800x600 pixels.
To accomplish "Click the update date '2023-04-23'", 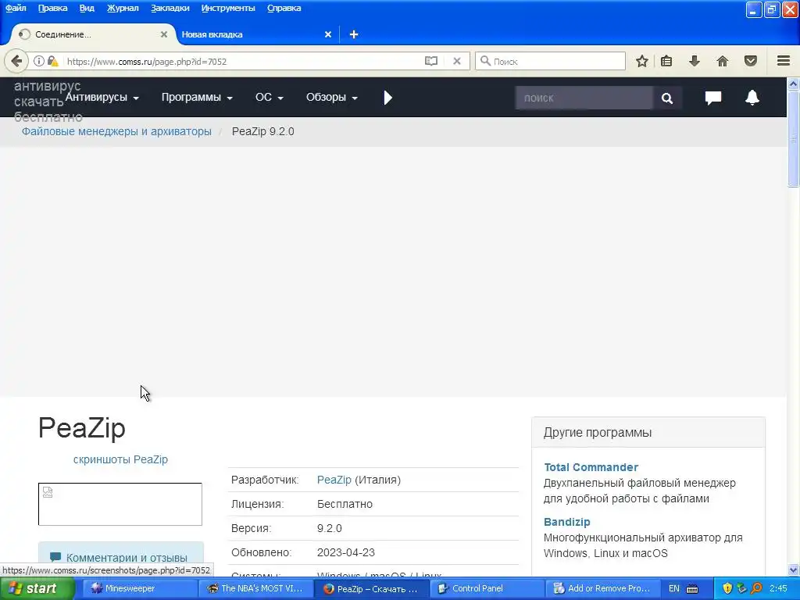I will (346, 552).
